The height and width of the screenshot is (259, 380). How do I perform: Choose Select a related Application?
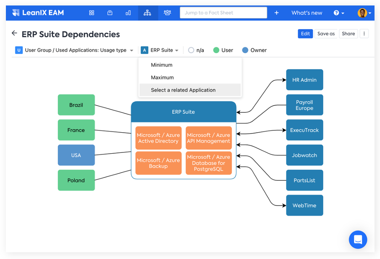pos(190,90)
